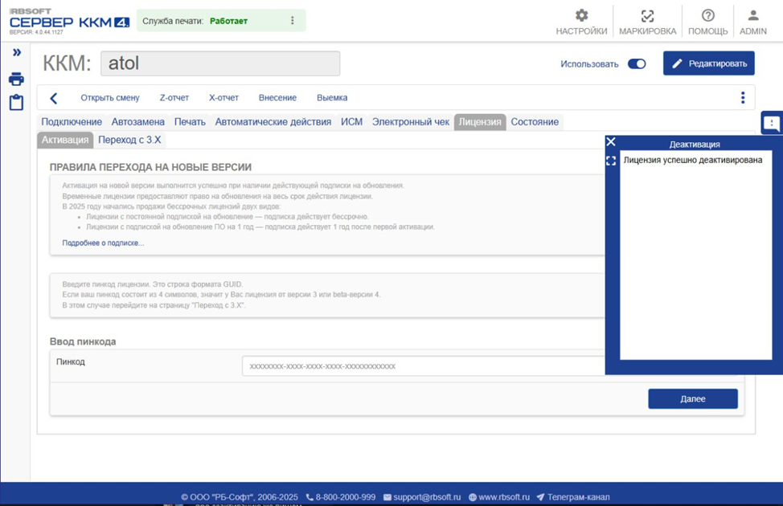The image size is (783, 506).
Task: Toggle the Использовать switch
Action: [637, 64]
